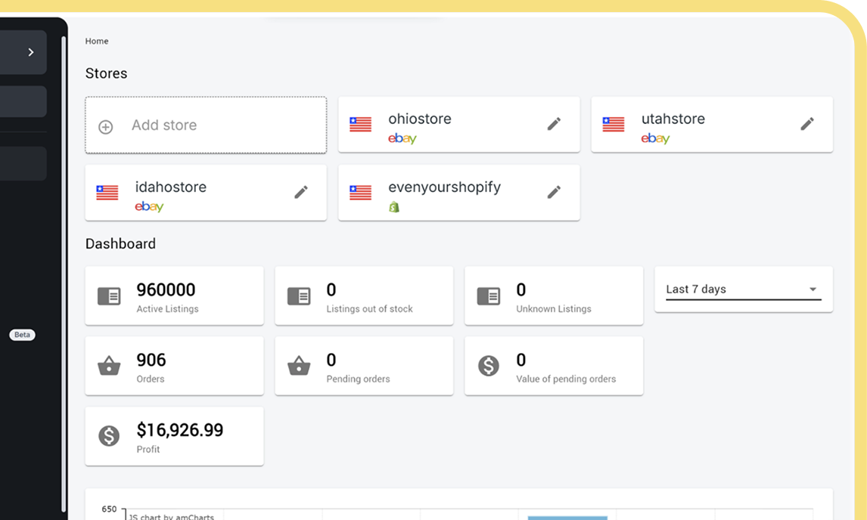Viewport: 867px width, 520px height.
Task: Click the Listings out of stock icon
Action: [299, 296]
